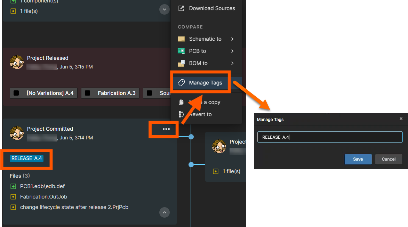Viewport: 408px width, 227px height.
Task: Select the Fabrication.OutJob file
Action: [x=43, y=197]
